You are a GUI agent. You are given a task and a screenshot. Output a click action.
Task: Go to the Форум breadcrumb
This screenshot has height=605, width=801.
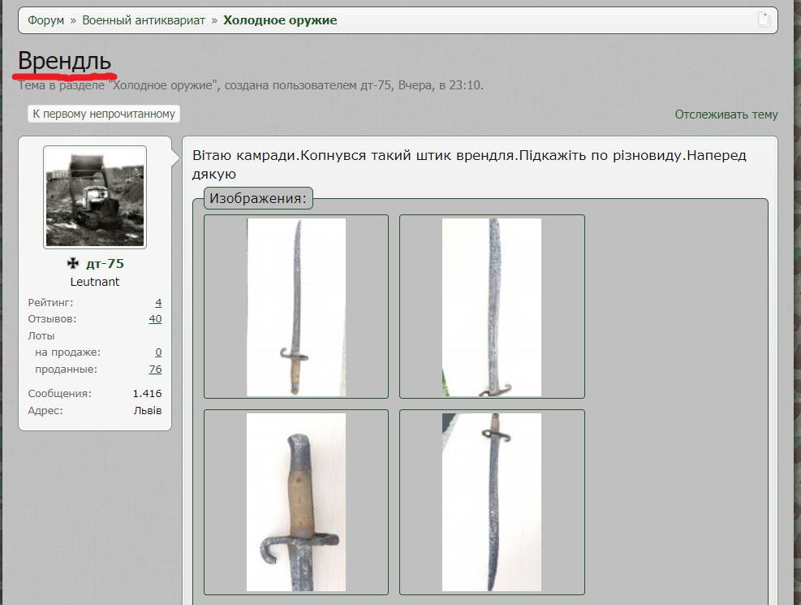click(45, 20)
